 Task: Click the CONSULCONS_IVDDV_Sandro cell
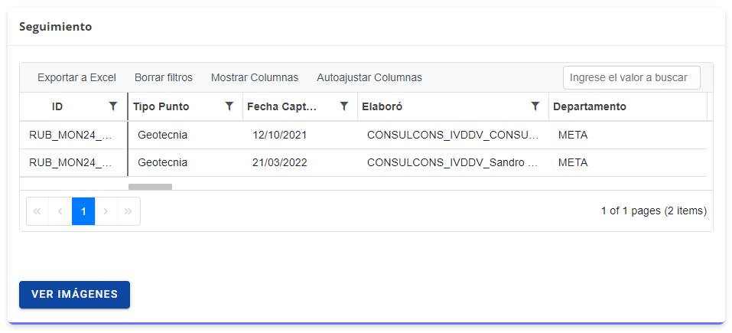[x=452, y=163]
